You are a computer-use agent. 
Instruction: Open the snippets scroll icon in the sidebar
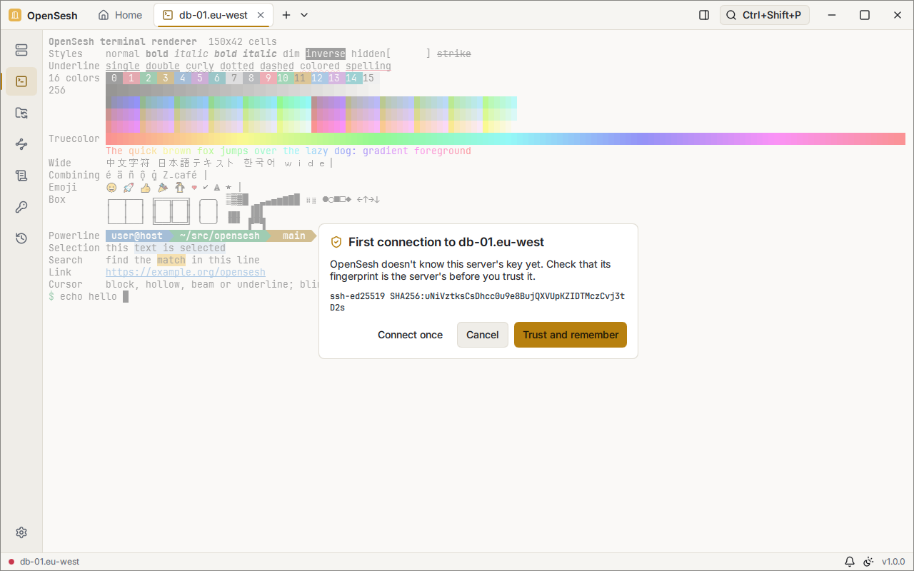tap(21, 176)
